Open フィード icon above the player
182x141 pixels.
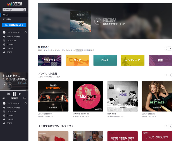(4, 48)
